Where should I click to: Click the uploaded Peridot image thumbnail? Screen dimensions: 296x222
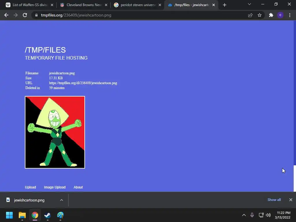[x=55, y=132]
